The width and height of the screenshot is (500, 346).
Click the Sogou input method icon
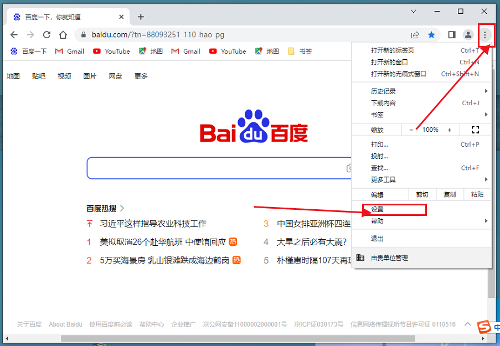484,327
